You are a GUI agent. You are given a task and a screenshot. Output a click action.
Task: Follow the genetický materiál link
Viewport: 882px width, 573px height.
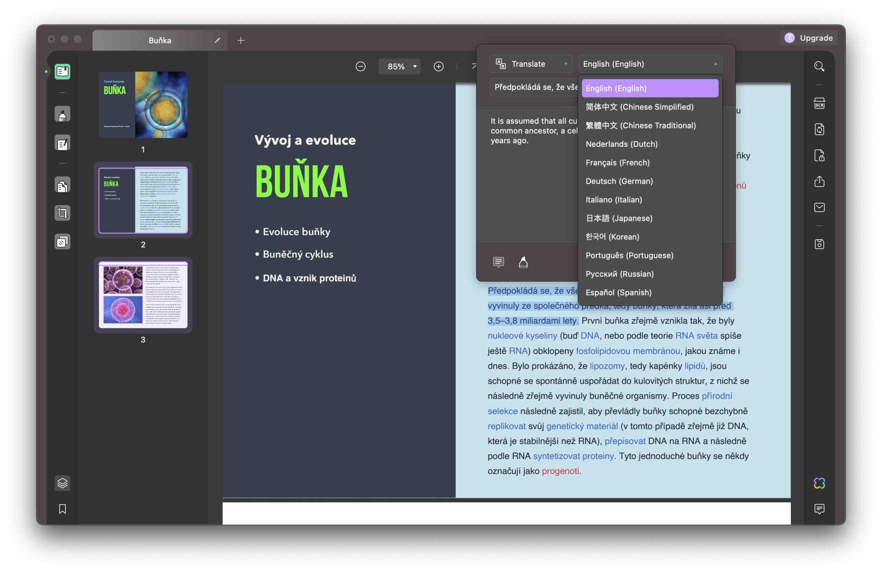(582, 426)
